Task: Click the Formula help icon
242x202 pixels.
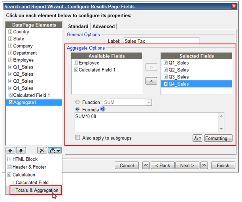Action: click(103, 109)
